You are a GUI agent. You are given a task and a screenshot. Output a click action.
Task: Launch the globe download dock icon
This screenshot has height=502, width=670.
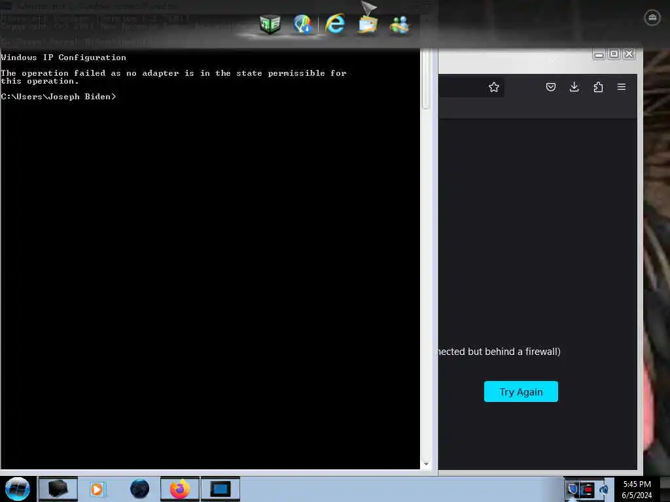[302, 24]
